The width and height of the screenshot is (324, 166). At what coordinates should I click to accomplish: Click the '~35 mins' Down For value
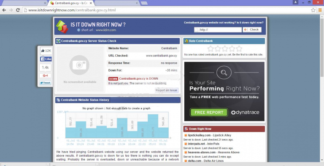point(171,70)
